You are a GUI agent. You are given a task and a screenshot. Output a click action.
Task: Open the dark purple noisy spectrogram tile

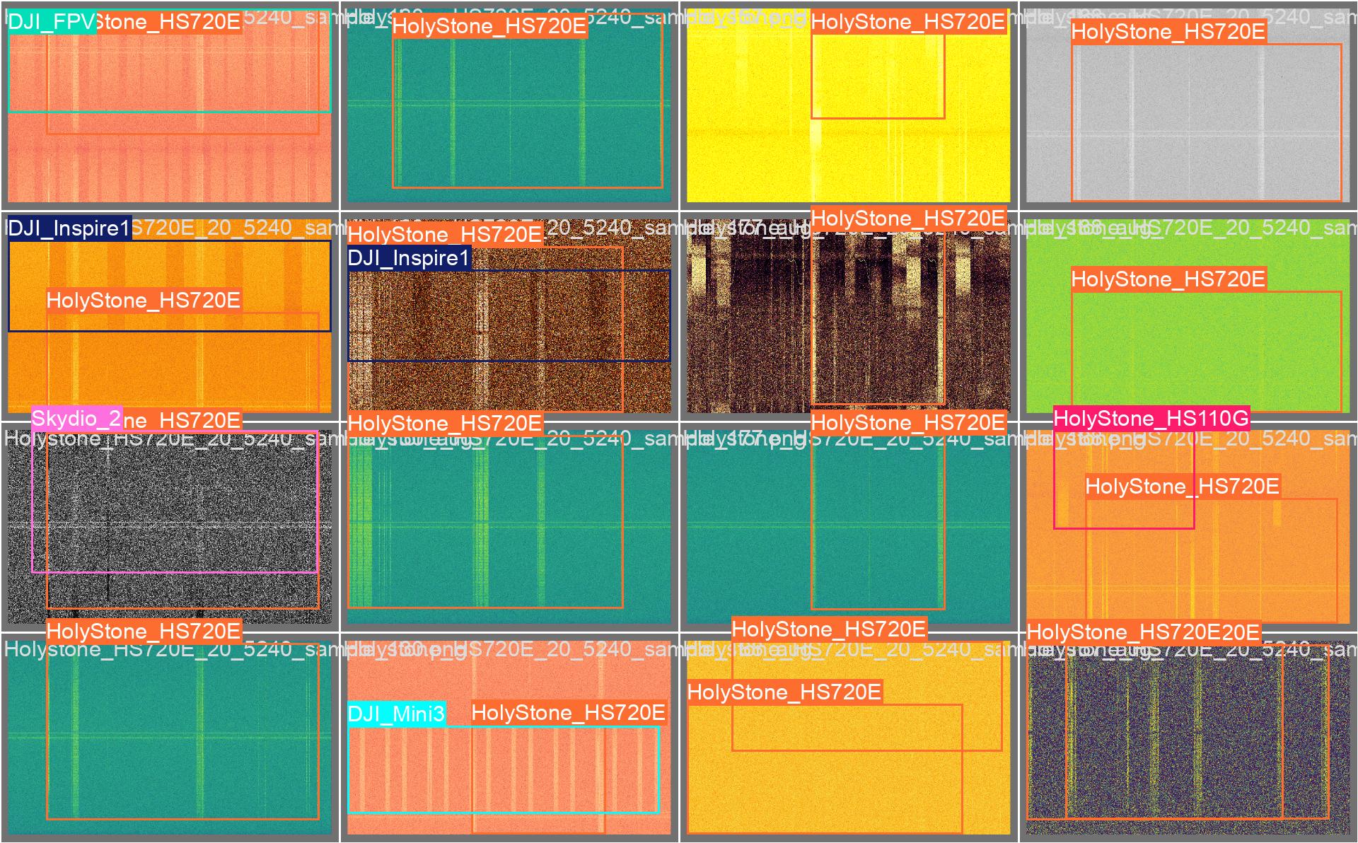1188,743
